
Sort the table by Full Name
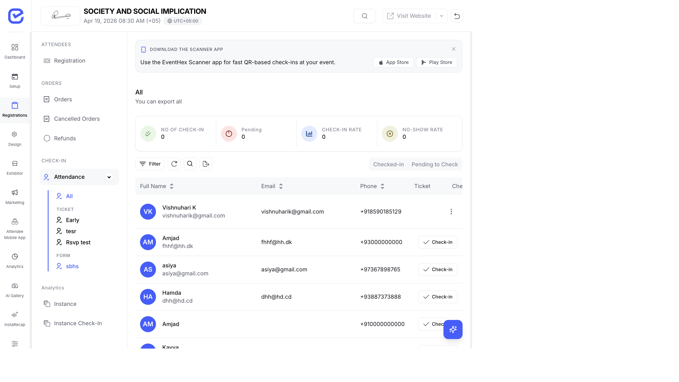pyautogui.click(x=171, y=186)
